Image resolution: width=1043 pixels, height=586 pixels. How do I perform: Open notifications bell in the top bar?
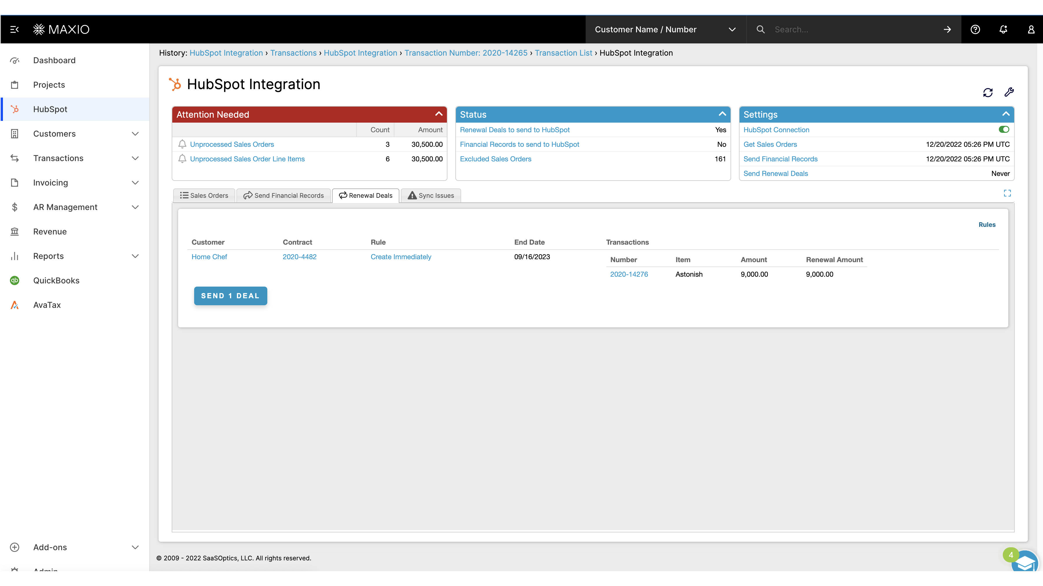coord(1003,29)
